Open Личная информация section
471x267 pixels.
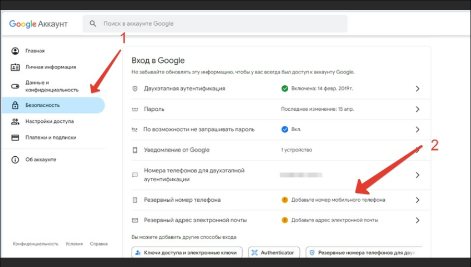click(x=51, y=67)
